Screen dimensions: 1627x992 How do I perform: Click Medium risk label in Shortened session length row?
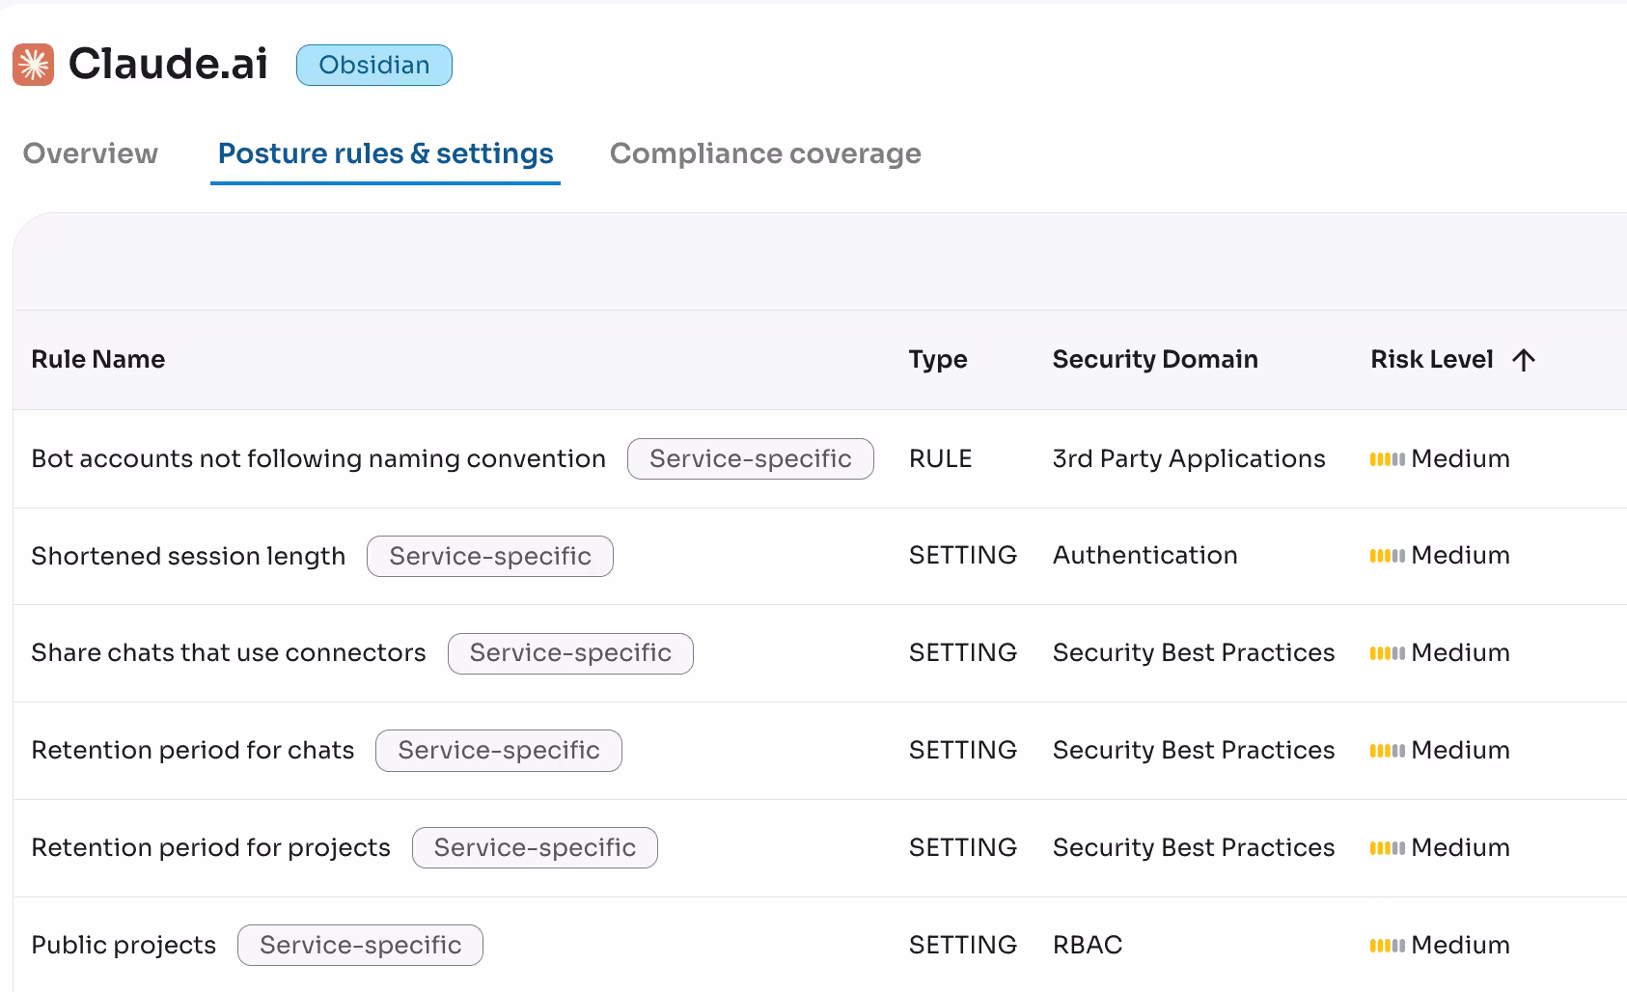point(1460,555)
